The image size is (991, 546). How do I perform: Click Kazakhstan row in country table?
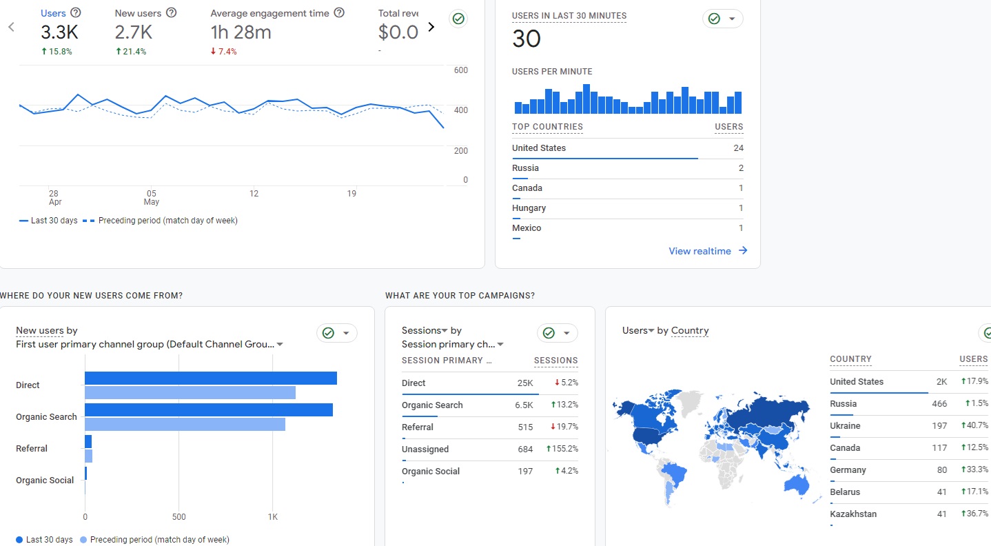[x=910, y=514]
